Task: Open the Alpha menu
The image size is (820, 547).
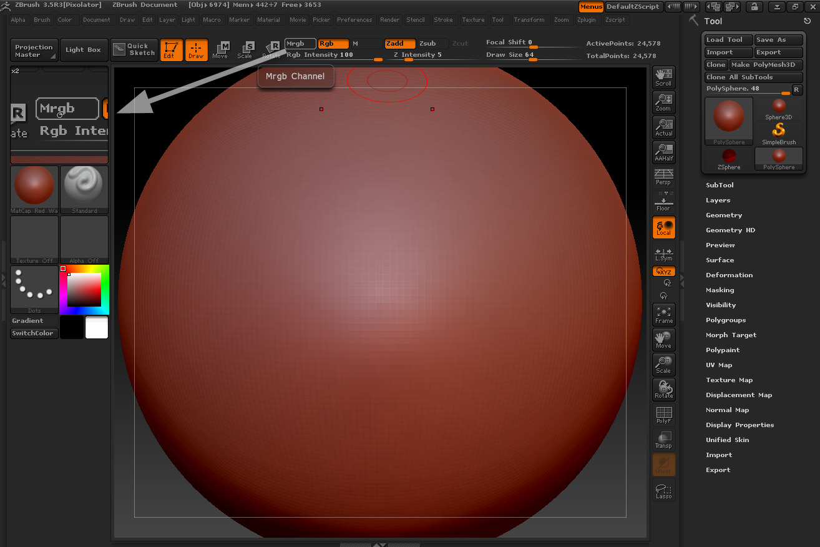Action: pos(18,20)
